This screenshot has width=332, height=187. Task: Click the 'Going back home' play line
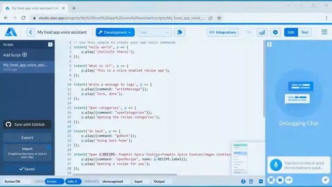pos(106,140)
